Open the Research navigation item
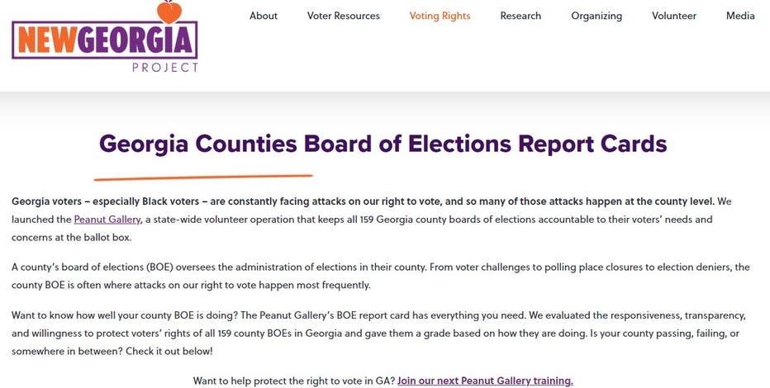This screenshot has width=770, height=388. (x=520, y=16)
